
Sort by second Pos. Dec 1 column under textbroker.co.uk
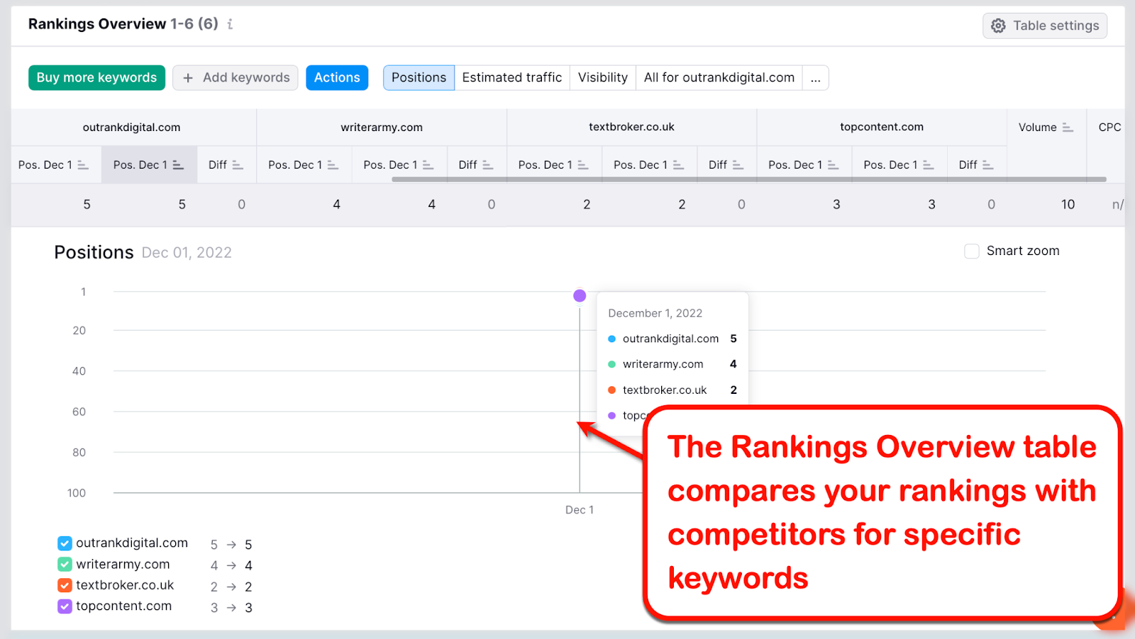[649, 165]
